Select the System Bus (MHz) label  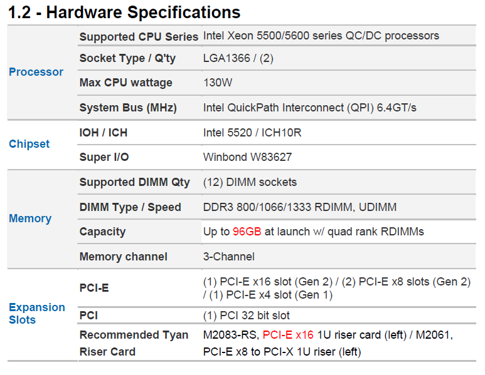pos(128,108)
